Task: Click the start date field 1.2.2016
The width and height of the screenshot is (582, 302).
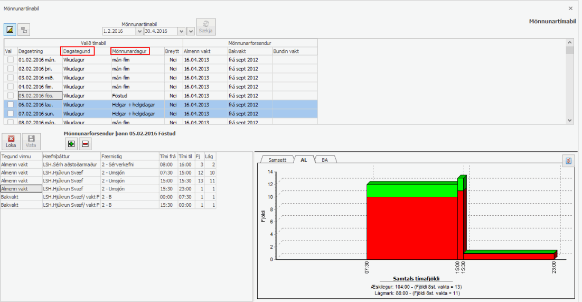Action: coord(119,31)
